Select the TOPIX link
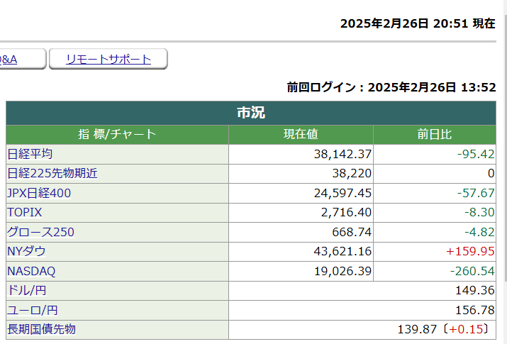The height and width of the screenshot is (344, 507). (x=25, y=212)
